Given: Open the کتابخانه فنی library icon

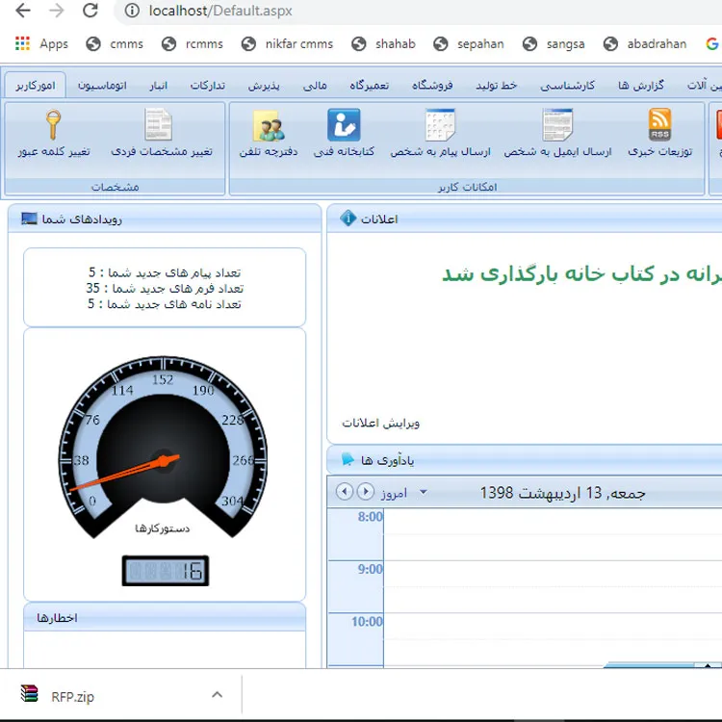Looking at the screenshot, I should [x=344, y=125].
